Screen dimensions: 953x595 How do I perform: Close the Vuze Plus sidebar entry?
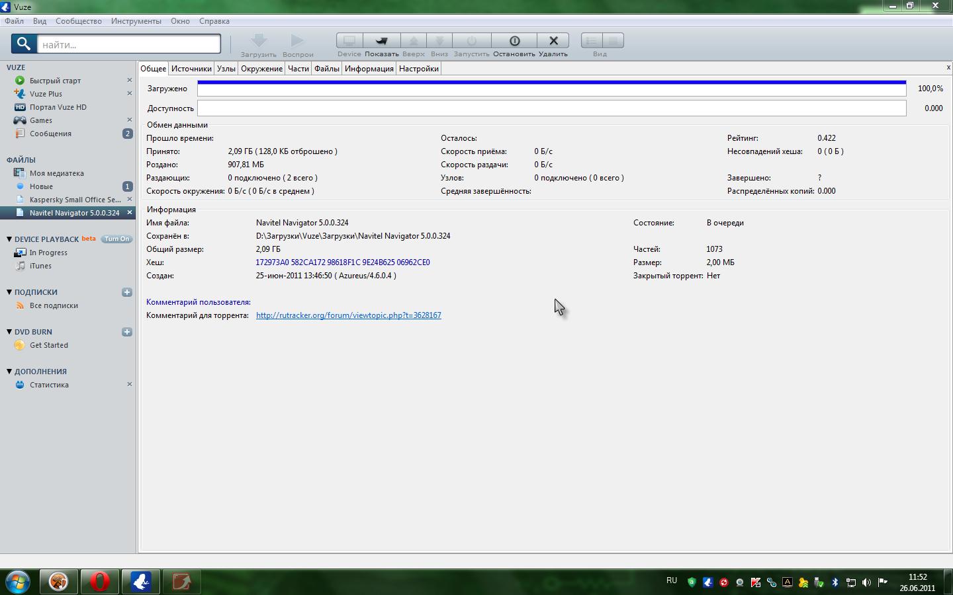[x=130, y=93]
